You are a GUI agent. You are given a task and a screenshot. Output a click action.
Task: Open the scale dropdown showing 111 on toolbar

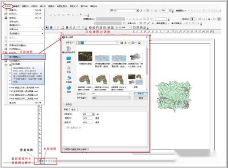[x=137, y=10]
